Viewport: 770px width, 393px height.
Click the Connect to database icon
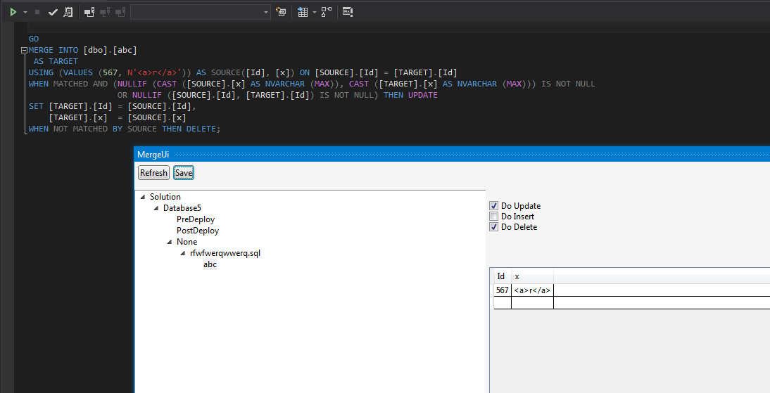[x=89, y=12]
